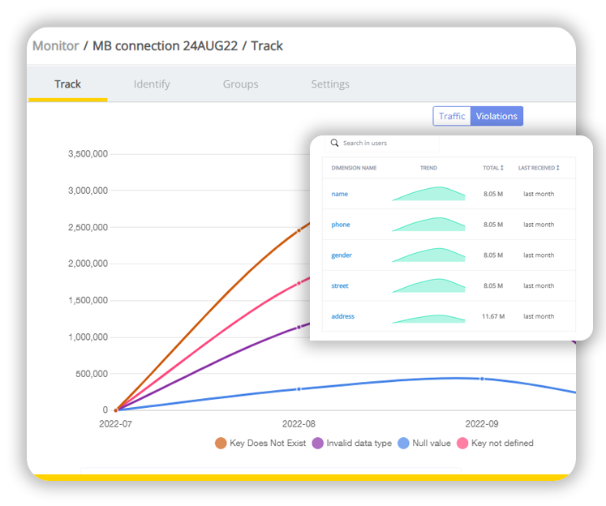Toggle the Key not defined legend dot

(462, 443)
